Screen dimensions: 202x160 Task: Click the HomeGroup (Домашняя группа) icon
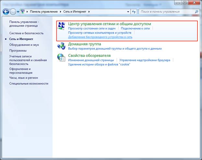pyautogui.click(x=61, y=46)
